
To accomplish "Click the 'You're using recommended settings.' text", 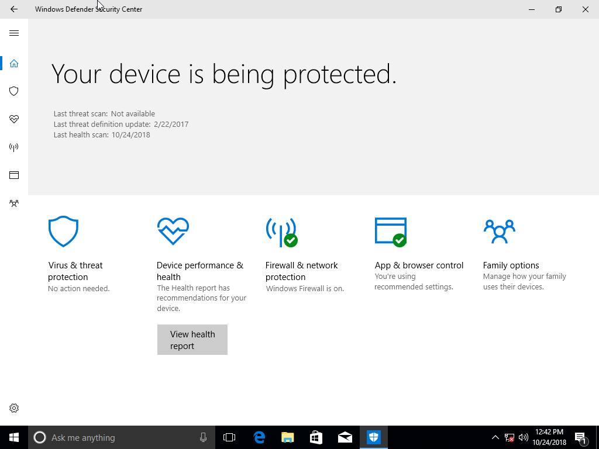I will (414, 281).
